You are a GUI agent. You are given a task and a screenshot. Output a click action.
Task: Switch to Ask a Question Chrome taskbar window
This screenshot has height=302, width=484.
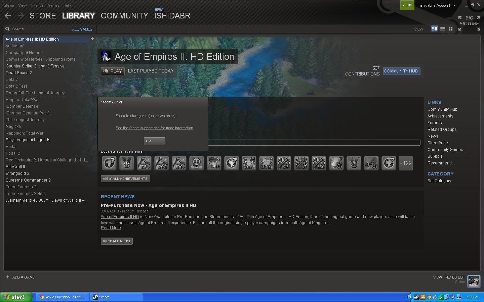(62, 297)
